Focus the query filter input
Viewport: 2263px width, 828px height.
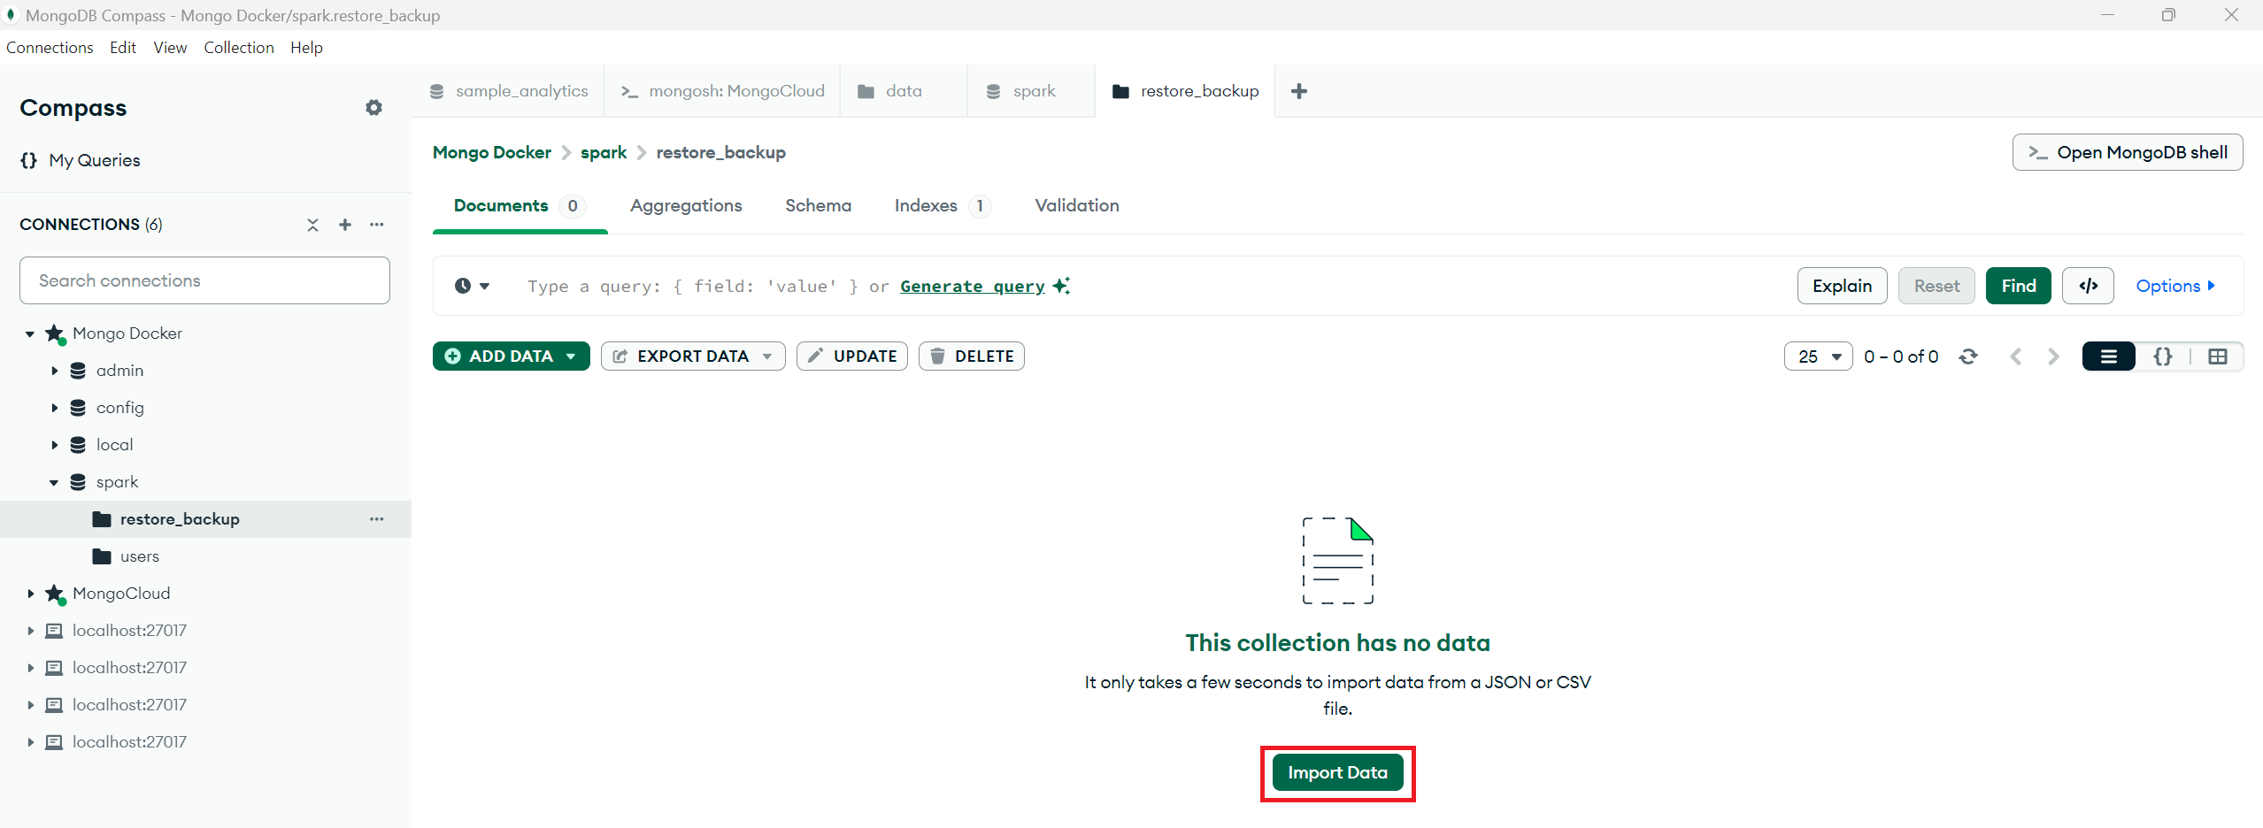[x=1151, y=286]
